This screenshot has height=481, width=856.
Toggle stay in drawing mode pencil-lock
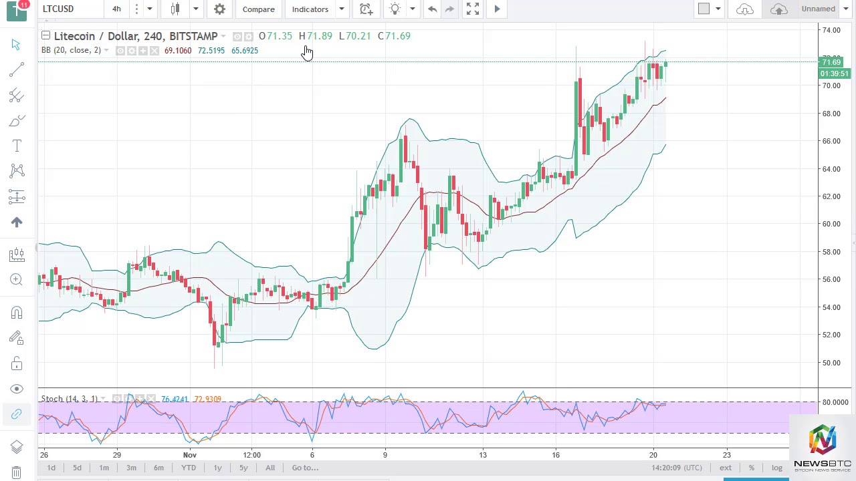17,338
